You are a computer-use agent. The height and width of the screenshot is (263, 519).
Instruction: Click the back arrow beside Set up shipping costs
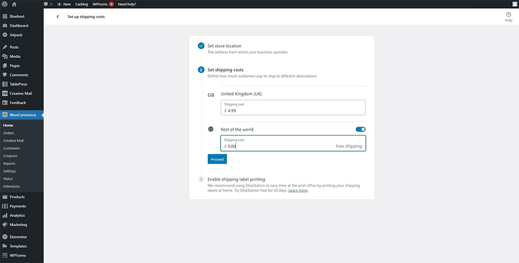(x=58, y=17)
